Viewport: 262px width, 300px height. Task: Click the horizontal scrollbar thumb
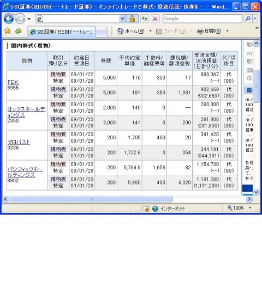(x=91, y=199)
